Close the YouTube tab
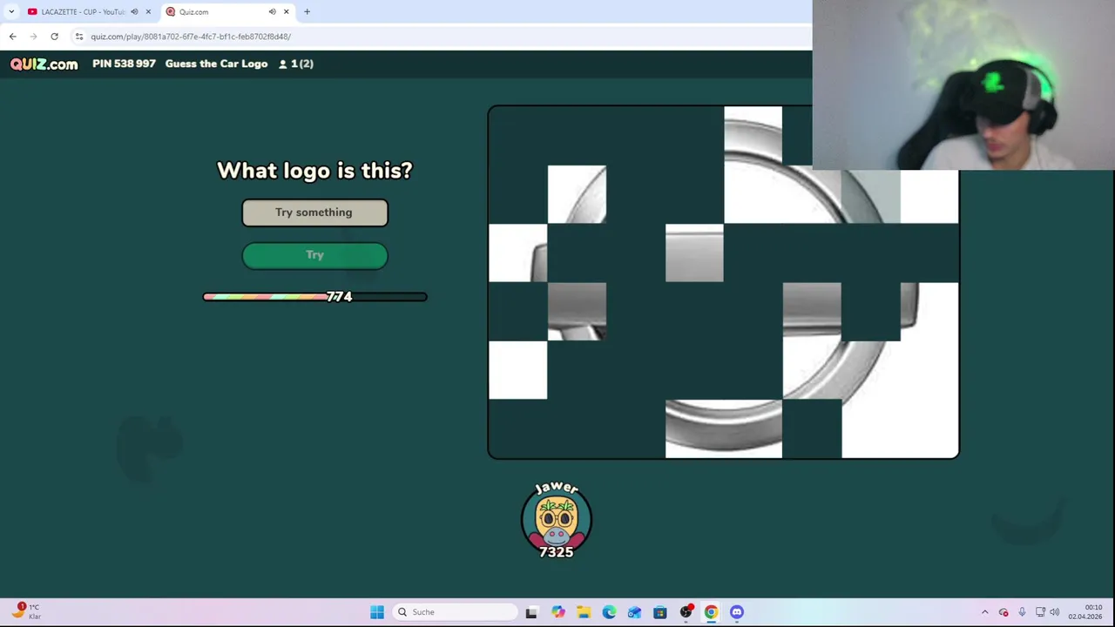The width and height of the screenshot is (1115, 627). pos(148,12)
